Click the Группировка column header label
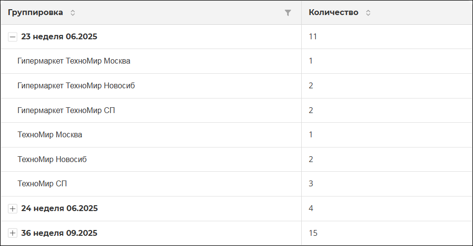This screenshot has height=246, width=473. point(35,13)
